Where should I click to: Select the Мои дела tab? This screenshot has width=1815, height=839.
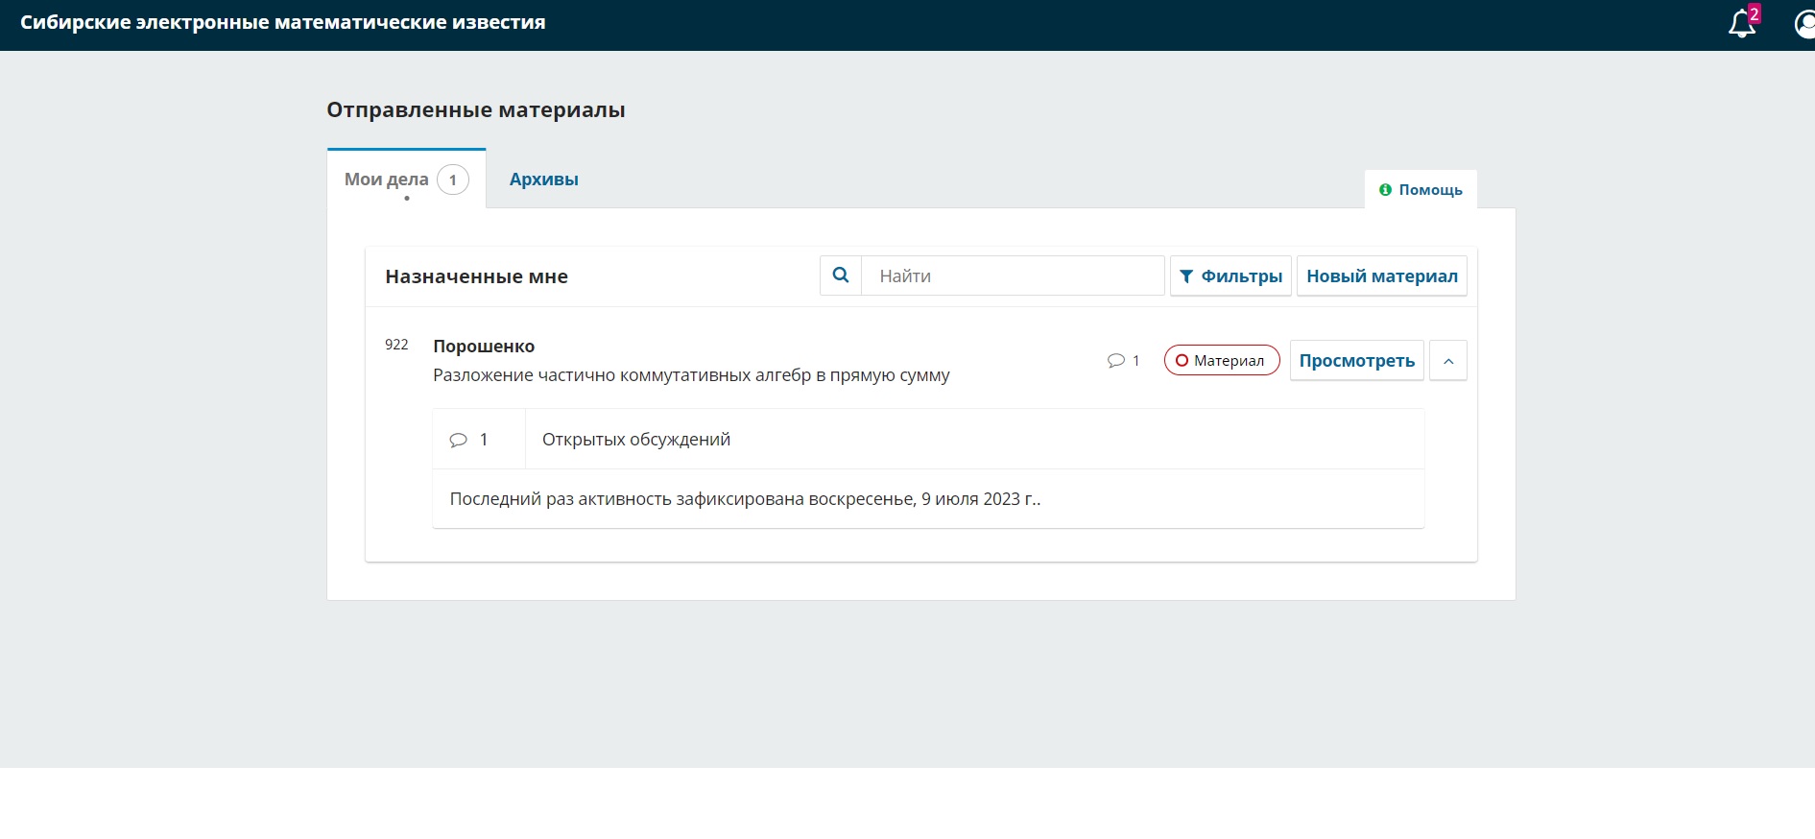click(387, 180)
